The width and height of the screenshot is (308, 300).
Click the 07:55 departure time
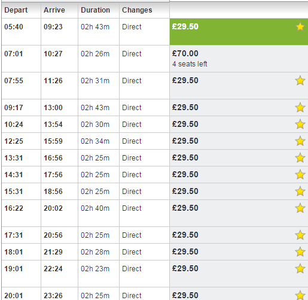tap(14, 81)
